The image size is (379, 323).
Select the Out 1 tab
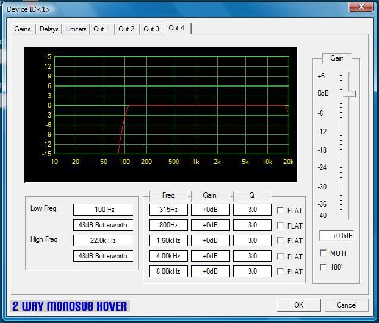pos(102,29)
